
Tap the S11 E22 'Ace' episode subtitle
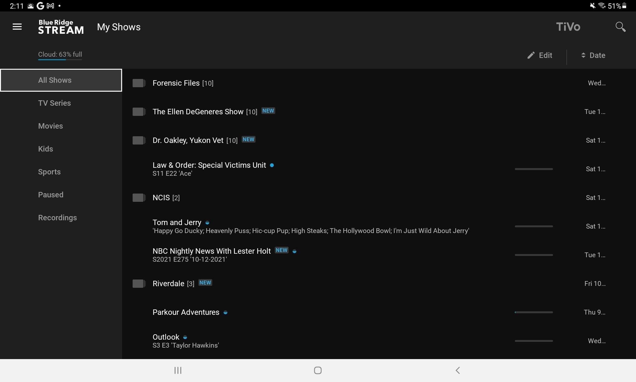coord(172,173)
